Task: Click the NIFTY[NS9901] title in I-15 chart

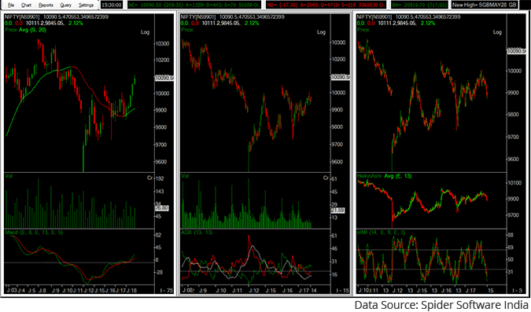Action: pyautogui.click(x=197, y=17)
